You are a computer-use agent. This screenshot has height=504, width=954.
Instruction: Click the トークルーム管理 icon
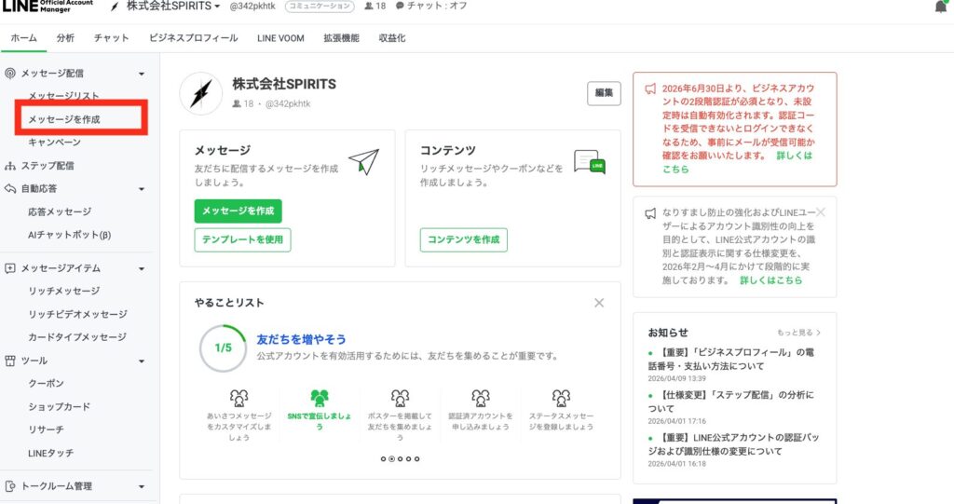pyautogui.click(x=9, y=485)
